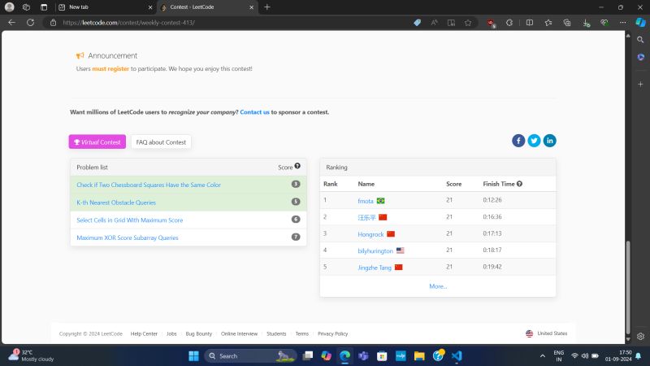Switch to Contest - LeetCode tab

coord(207,7)
